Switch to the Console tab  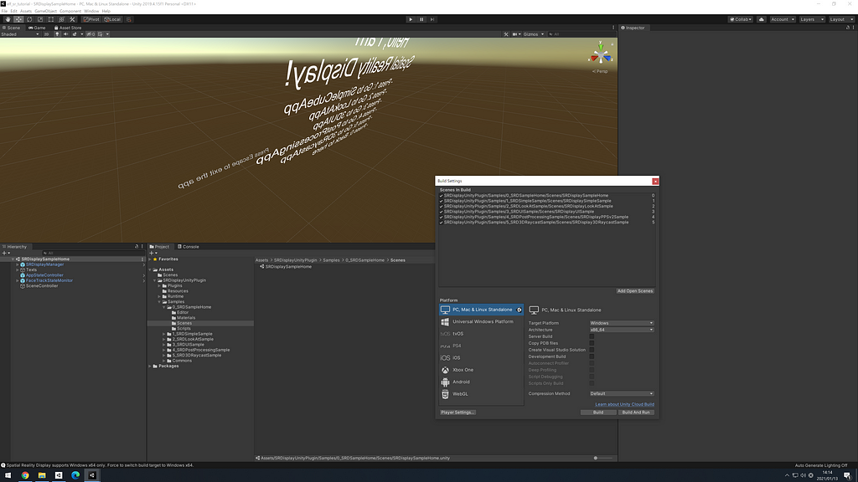point(189,247)
